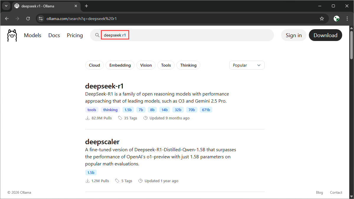Click the 1.2M Pulls text
The image size is (354, 199).
click(100, 181)
